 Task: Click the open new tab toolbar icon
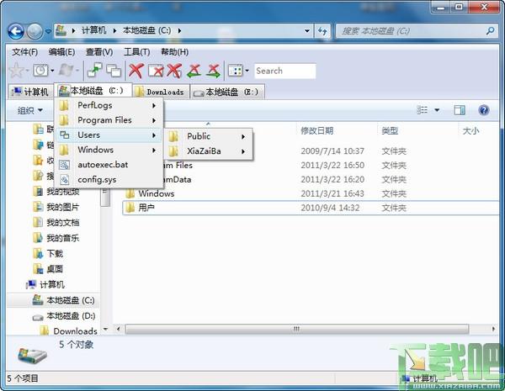[94, 70]
